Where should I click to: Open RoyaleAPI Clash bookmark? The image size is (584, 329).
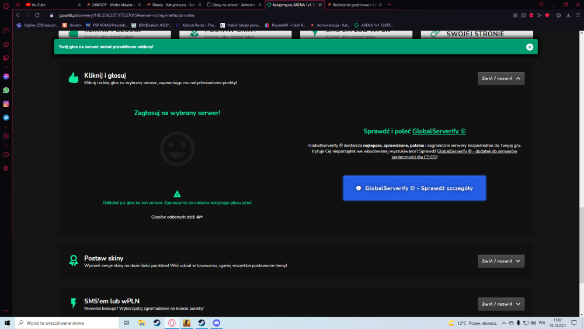(286, 25)
